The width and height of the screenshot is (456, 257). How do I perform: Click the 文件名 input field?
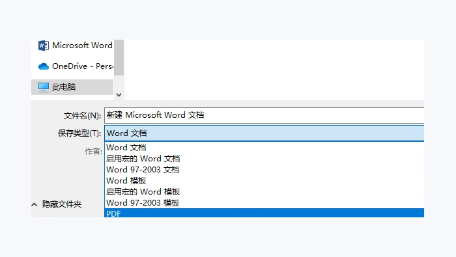click(264, 115)
